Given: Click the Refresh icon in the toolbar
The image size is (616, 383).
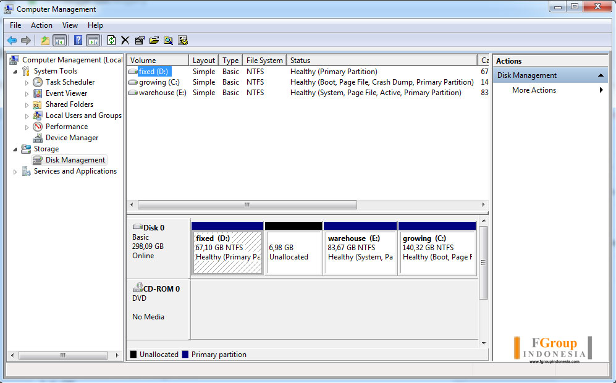Looking at the screenshot, I should [110, 40].
